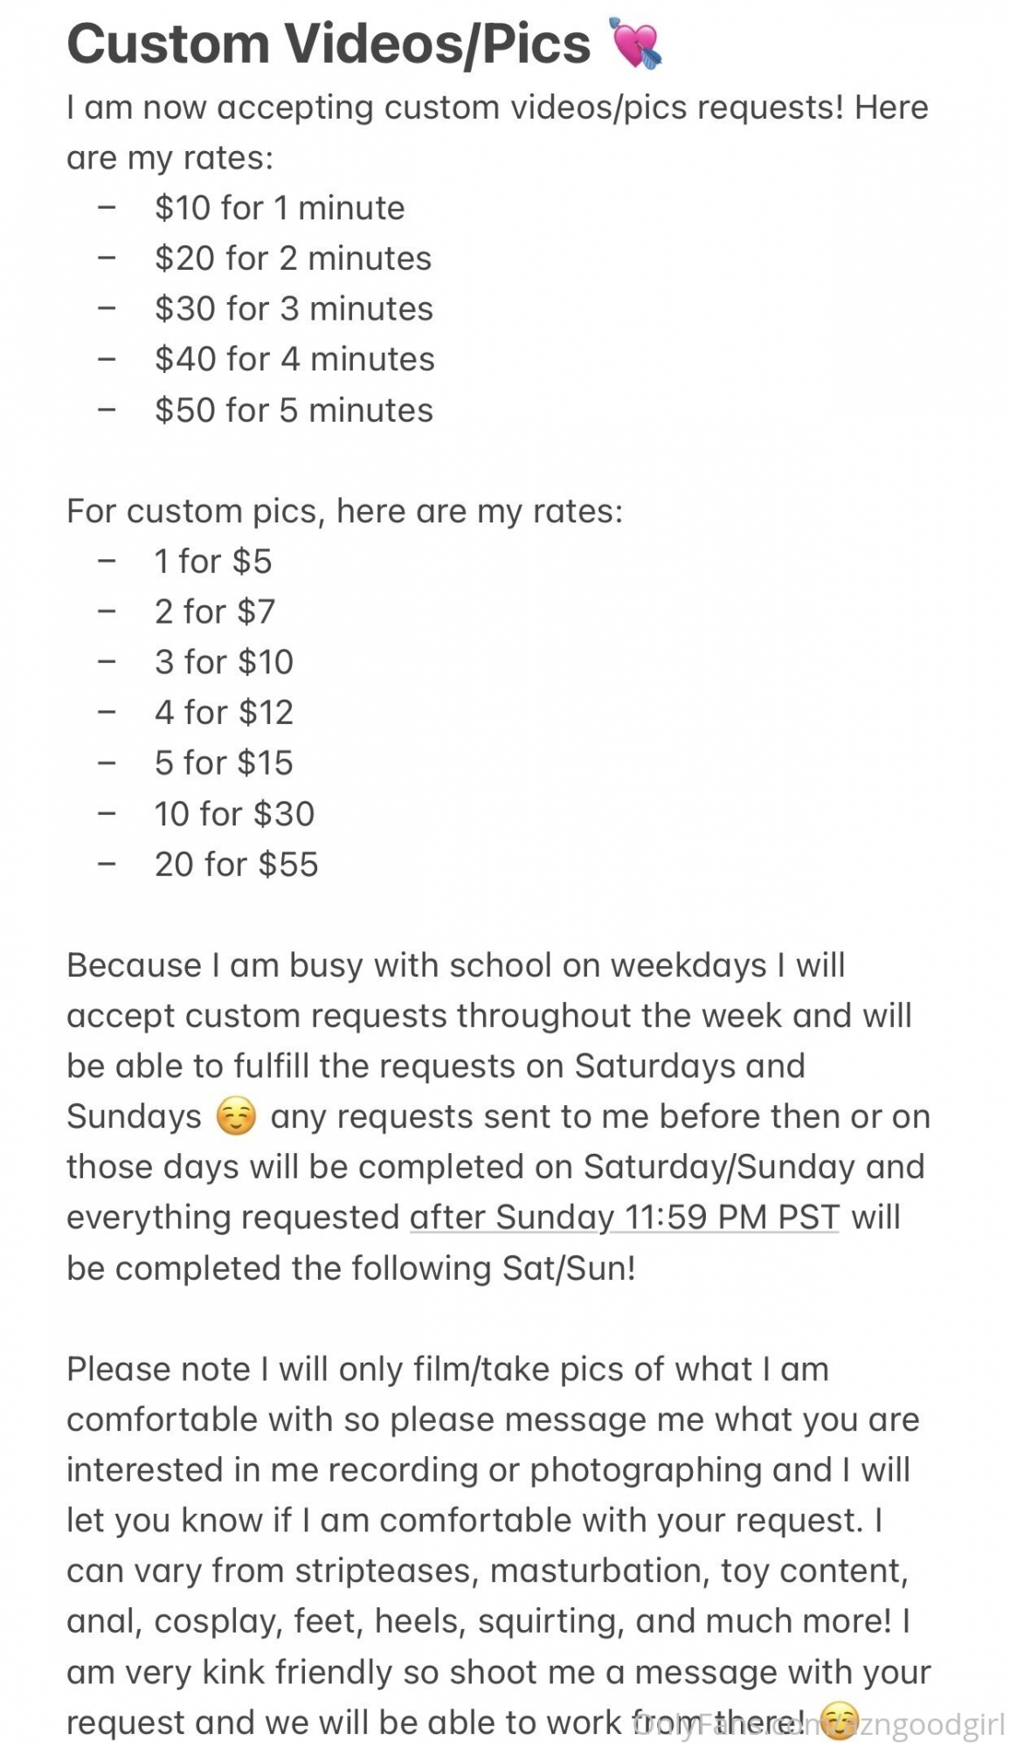
Task: Select the "$10 for 1 minute" line
Action: click(x=280, y=208)
